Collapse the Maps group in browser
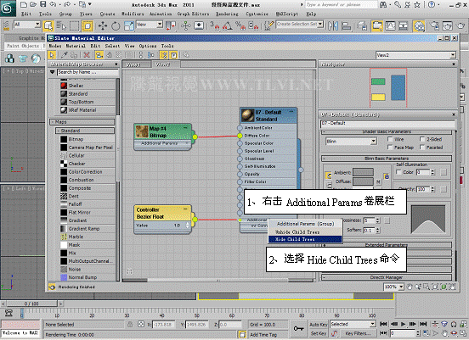 coord(82,122)
